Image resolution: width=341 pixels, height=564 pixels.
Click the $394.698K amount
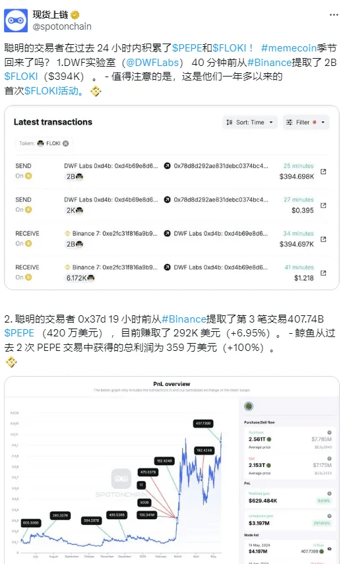click(x=297, y=177)
